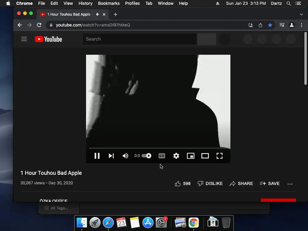The width and height of the screenshot is (308, 231).
Task: Close the 1 Hour Touhou Bad Apple tab
Action: click(104, 14)
